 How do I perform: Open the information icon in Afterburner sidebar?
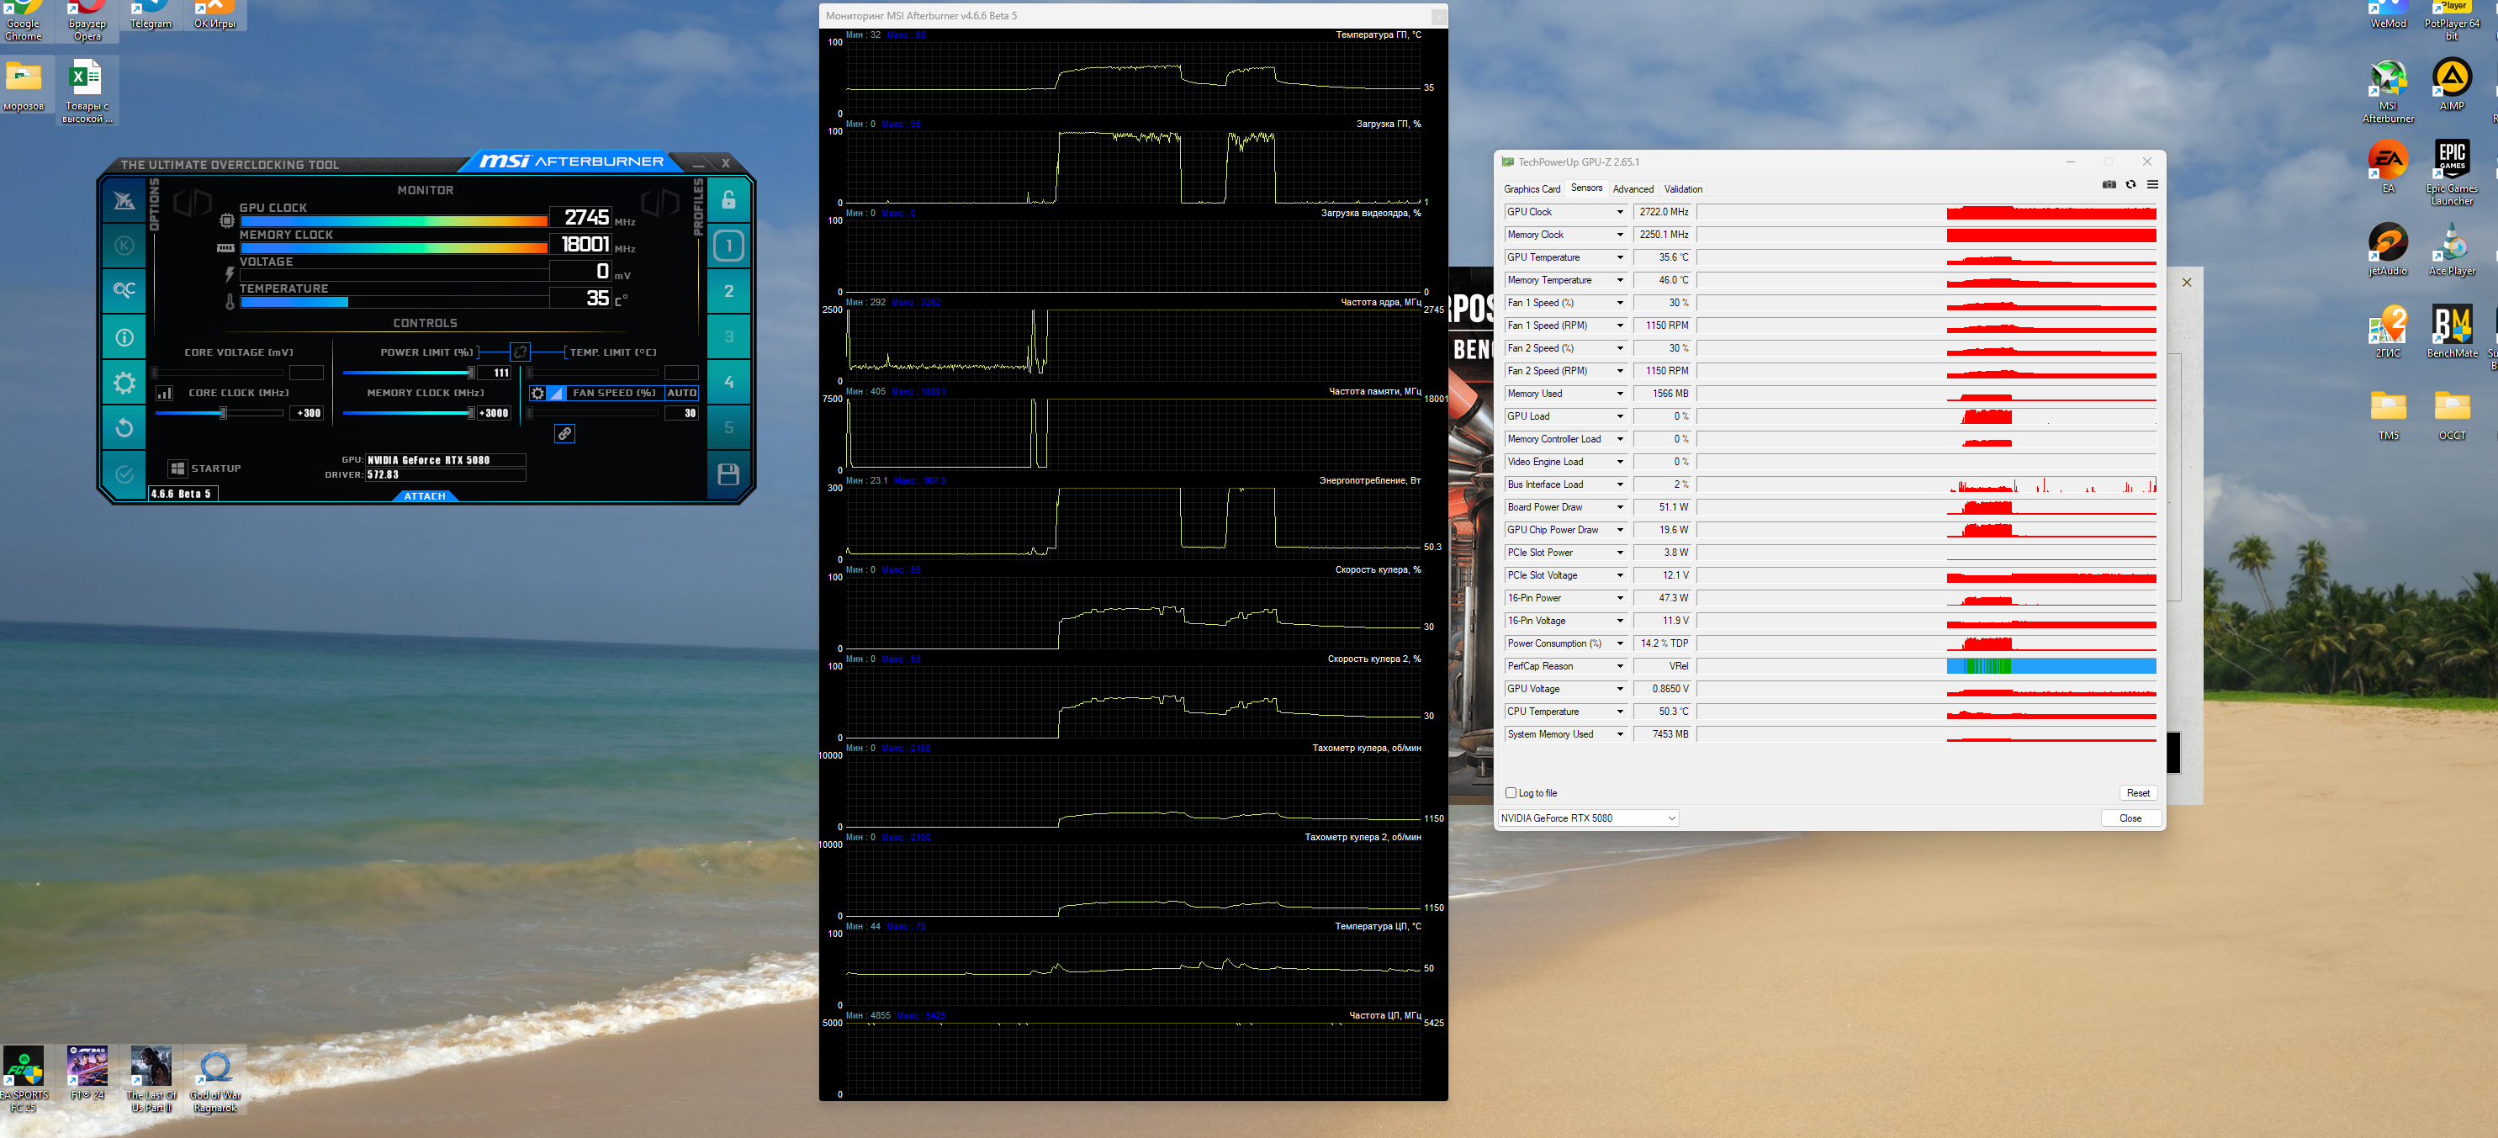[x=124, y=337]
